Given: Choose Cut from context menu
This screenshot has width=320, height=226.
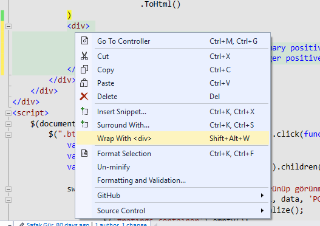Looking at the screenshot, I should pos(172,56).
